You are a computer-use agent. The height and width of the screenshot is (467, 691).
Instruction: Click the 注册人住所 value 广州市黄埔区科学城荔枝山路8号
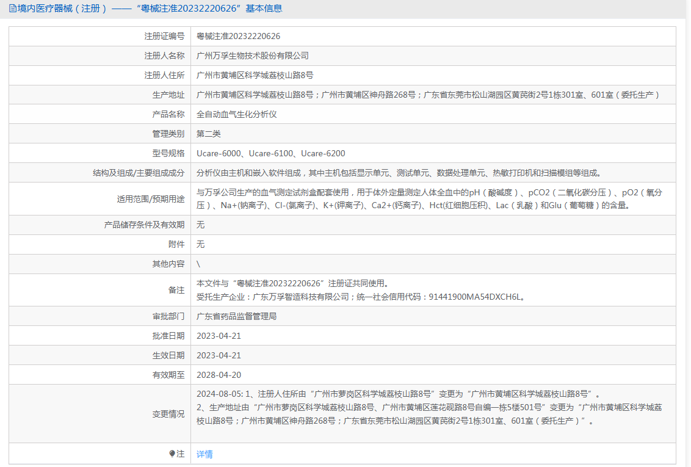(x=255, y=75)
